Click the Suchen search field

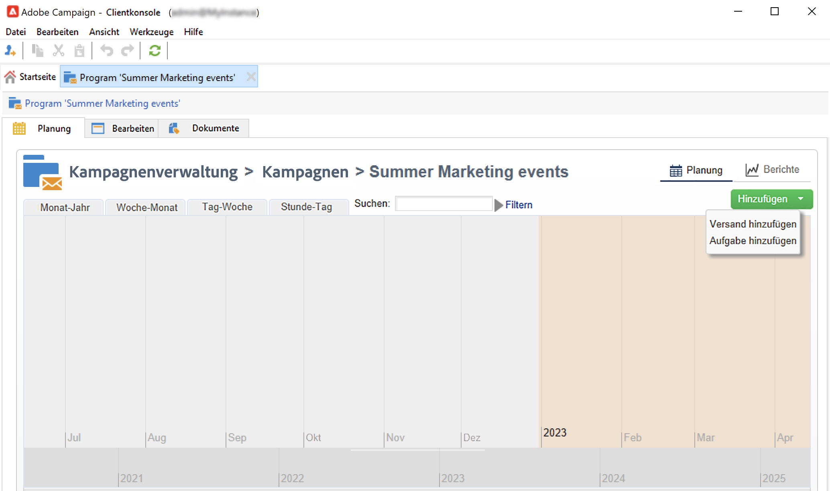click(443, 204)
